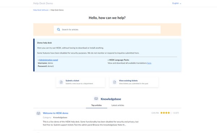217x133 pixels.
Task: Click the 'View tickets you submitted in the past' subtitle
Action: tap(133, 83)
